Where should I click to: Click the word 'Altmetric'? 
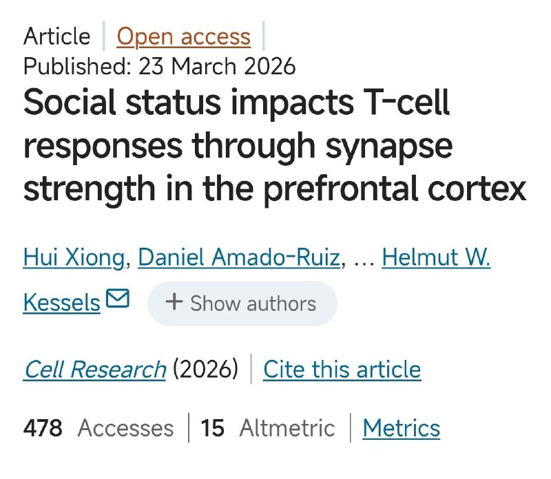click(287, 428)
